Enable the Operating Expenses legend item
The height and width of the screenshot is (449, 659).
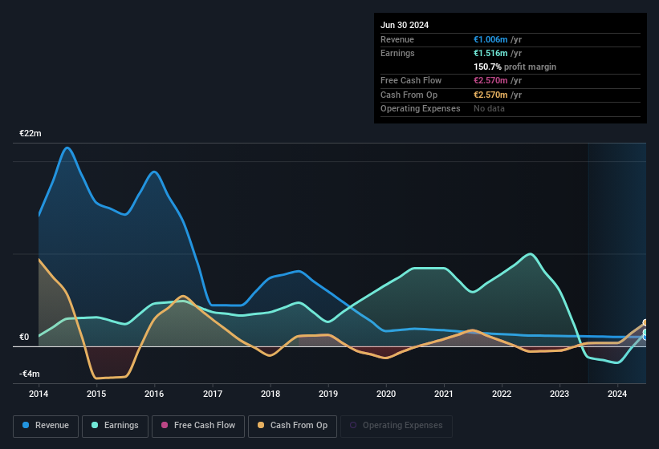coord(396,426)
